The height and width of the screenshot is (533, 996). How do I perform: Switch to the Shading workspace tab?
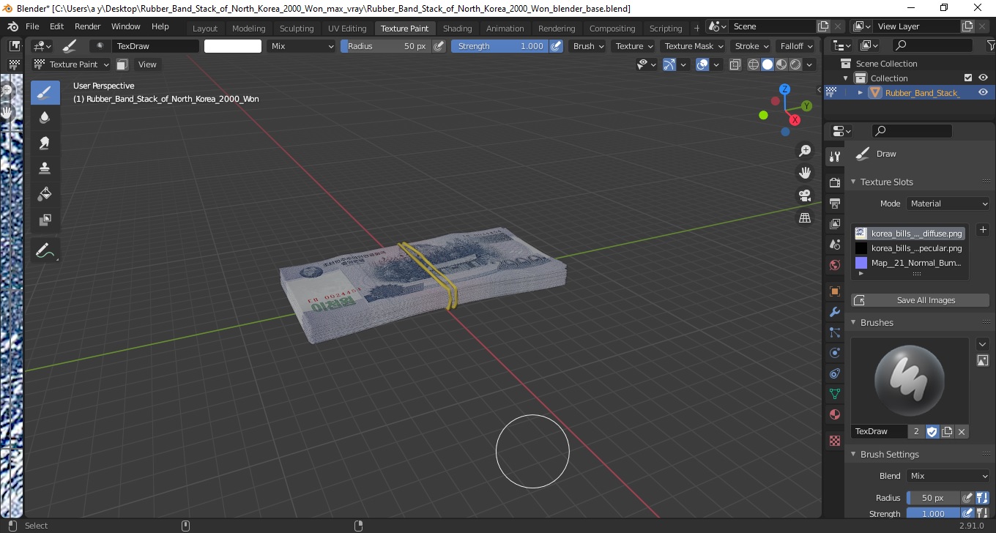click(458, 29)
